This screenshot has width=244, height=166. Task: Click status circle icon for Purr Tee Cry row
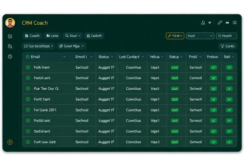pyautogui.click(x=28, y=88)
